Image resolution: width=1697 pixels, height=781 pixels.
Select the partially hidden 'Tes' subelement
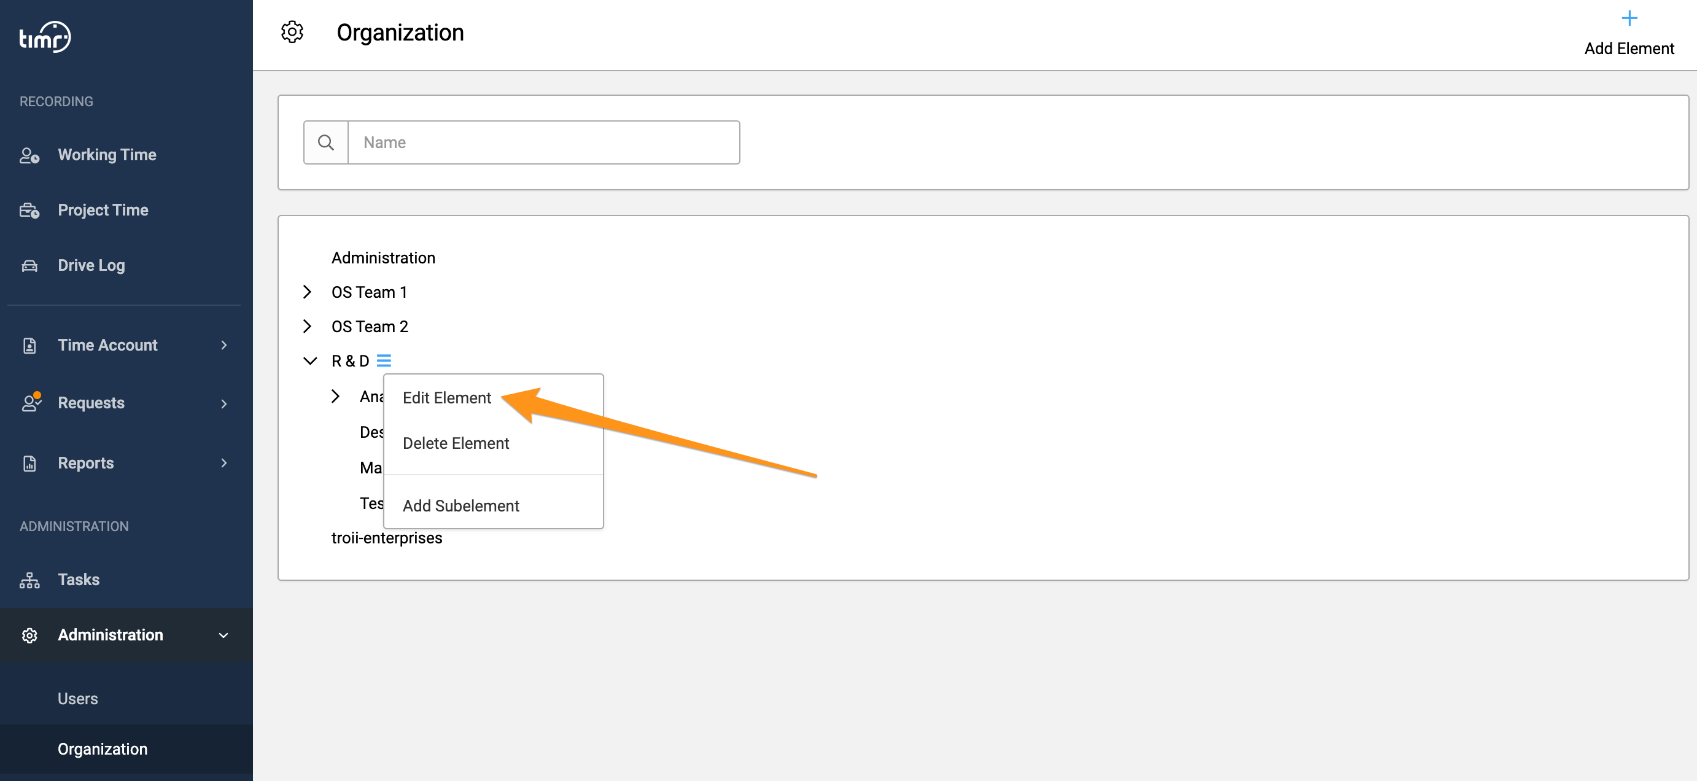(371, 503)
